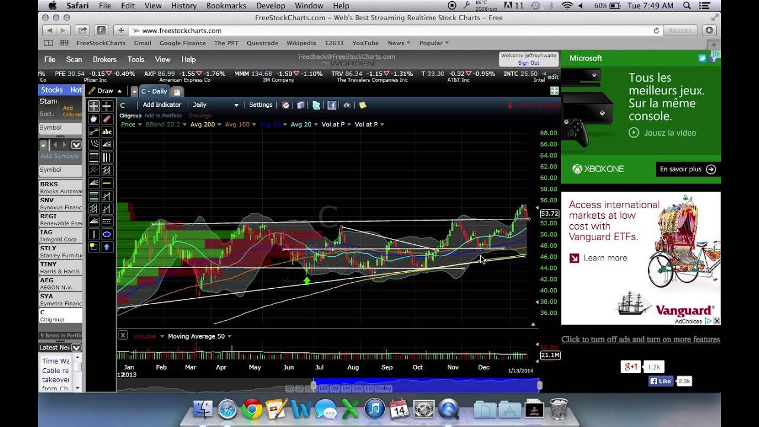Image resolution: width=759 pixels, height=427 pixels.
Task: Select the pink eraser tool
Action: click(107, 119)
